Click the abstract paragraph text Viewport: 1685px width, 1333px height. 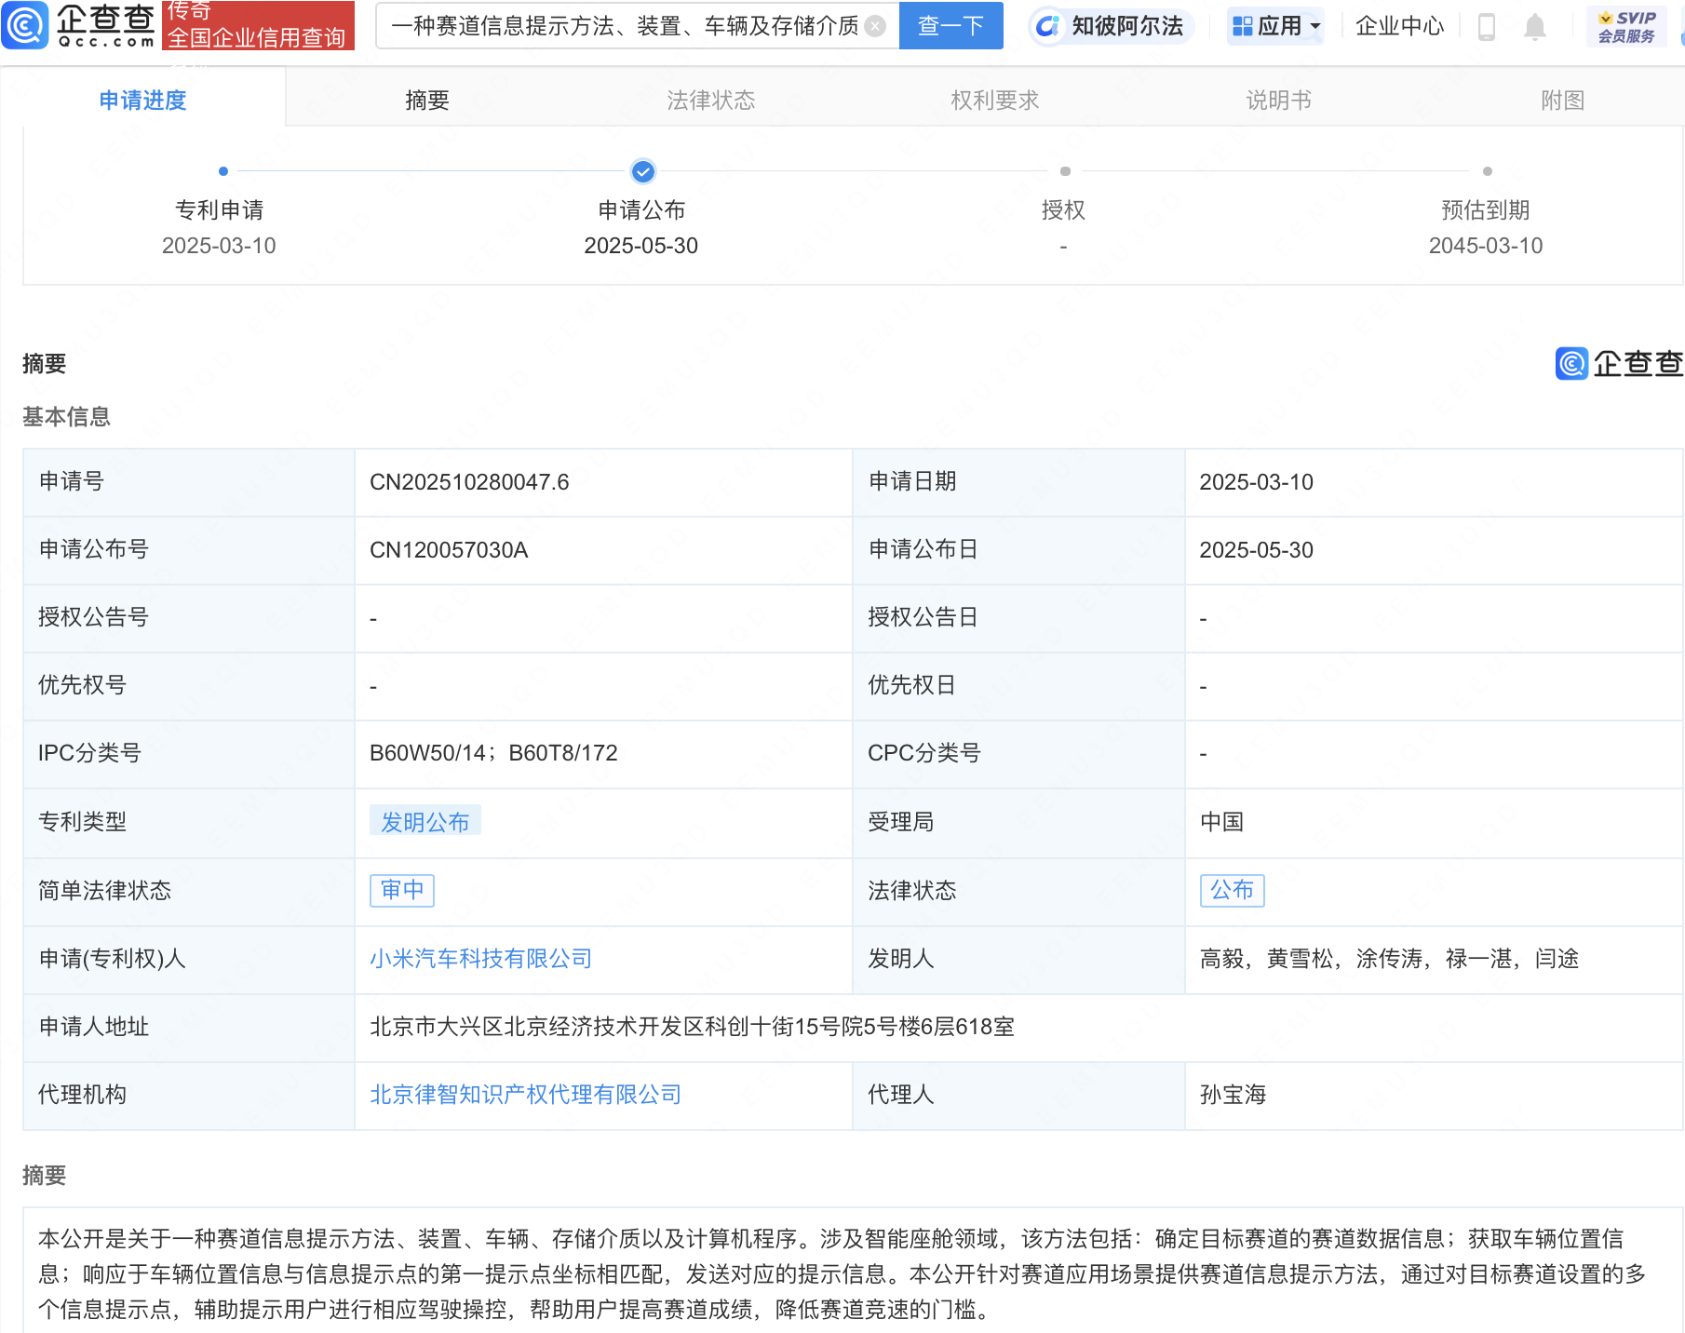(842, 1274)
